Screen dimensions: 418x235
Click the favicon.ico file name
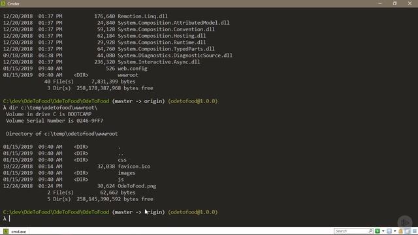(134, 166)
